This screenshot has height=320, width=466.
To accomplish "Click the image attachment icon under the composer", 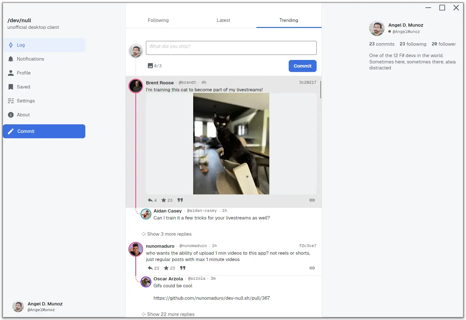I will click(150, 66).
